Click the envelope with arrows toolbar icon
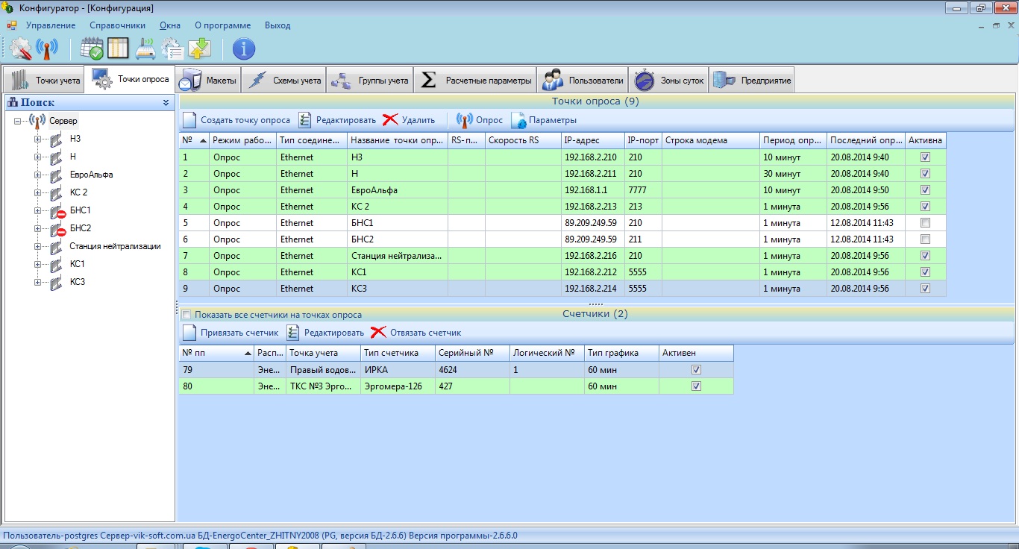Viewport: 1019px width, 549px height. coord(199,49)
